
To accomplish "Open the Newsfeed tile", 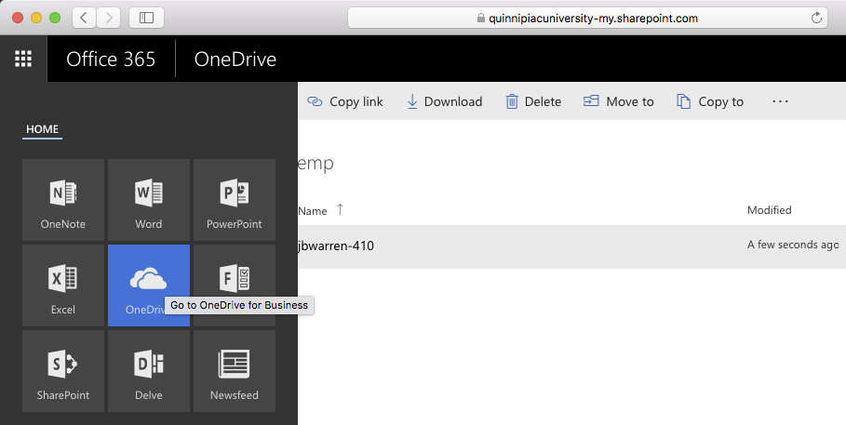I will pyautogui.click(x=234, y=371).
